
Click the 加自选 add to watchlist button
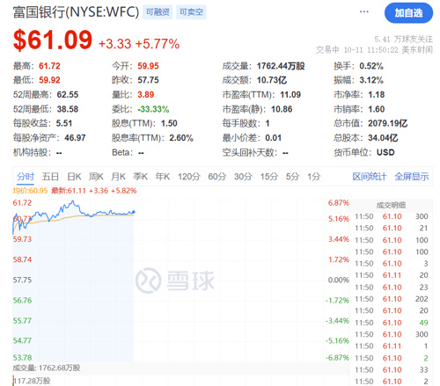click(408, 13)
